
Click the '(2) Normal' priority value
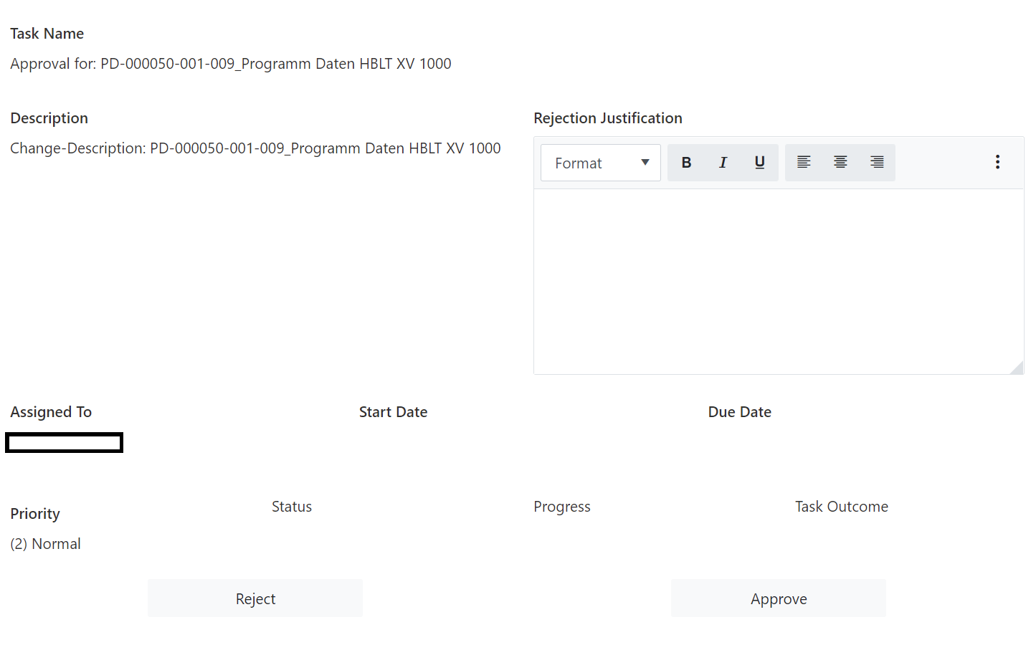click(45, 544)
